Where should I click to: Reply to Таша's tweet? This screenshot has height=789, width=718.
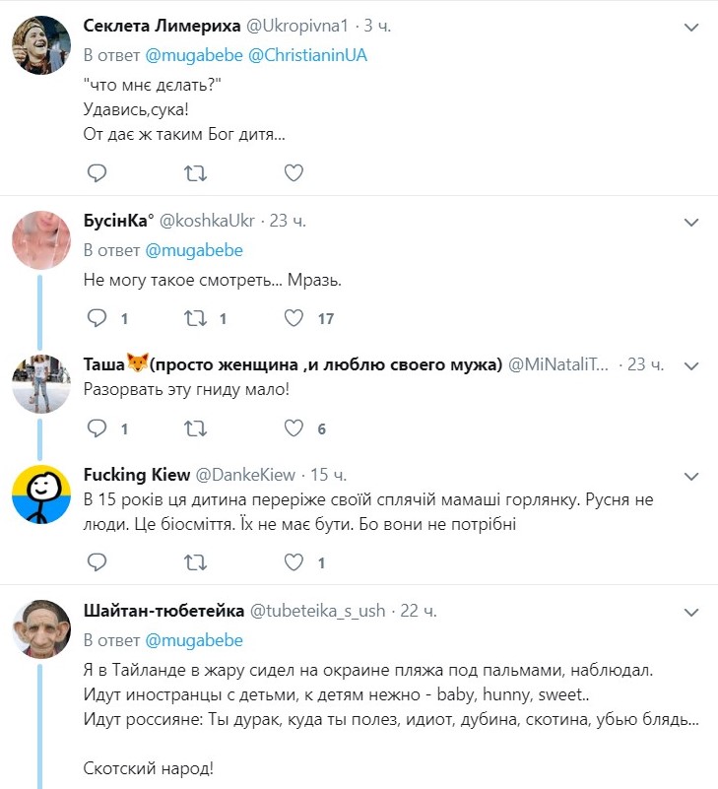(97, 428)
